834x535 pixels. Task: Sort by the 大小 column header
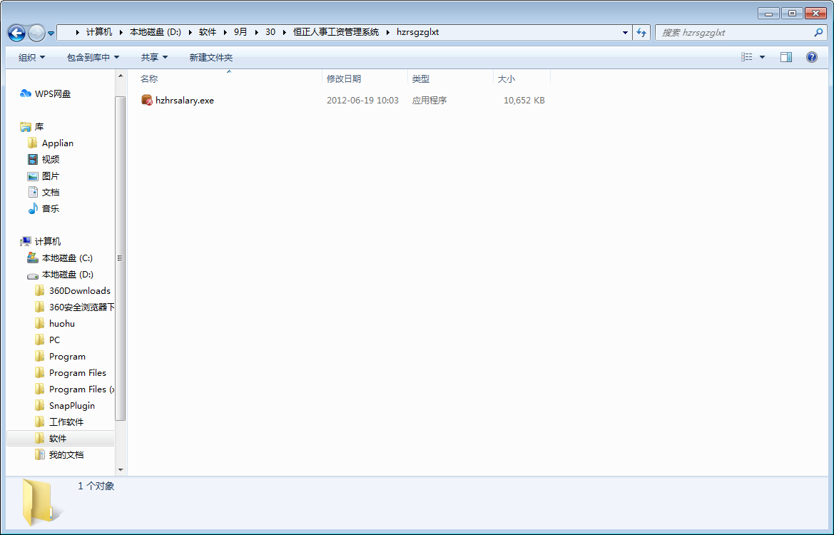pos(522,78)
